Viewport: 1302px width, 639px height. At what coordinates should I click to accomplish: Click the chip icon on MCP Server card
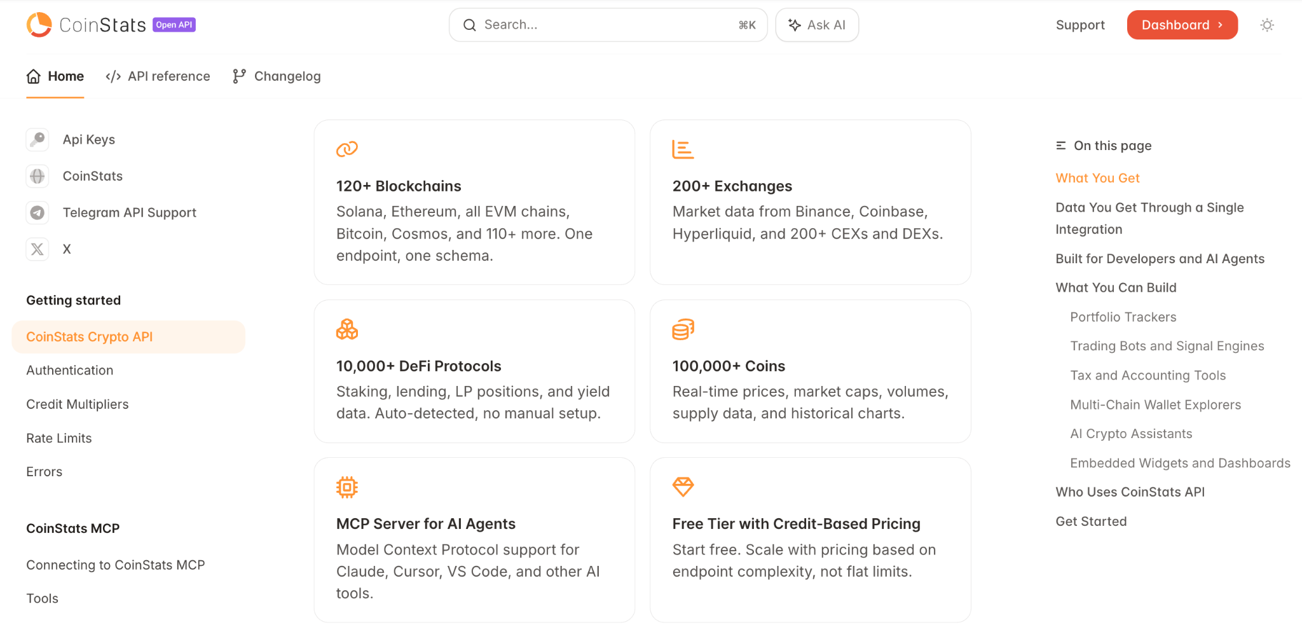pyautogui.click(x=347, y=487)
